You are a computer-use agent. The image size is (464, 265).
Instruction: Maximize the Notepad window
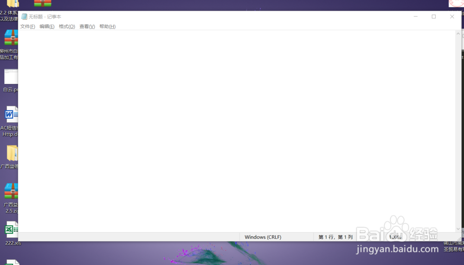coord(433,17)
